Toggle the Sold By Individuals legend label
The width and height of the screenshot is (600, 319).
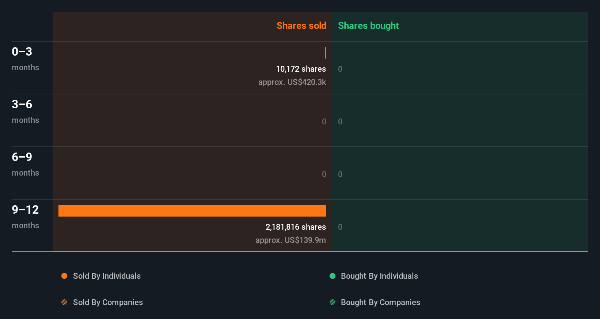point(107,276)
